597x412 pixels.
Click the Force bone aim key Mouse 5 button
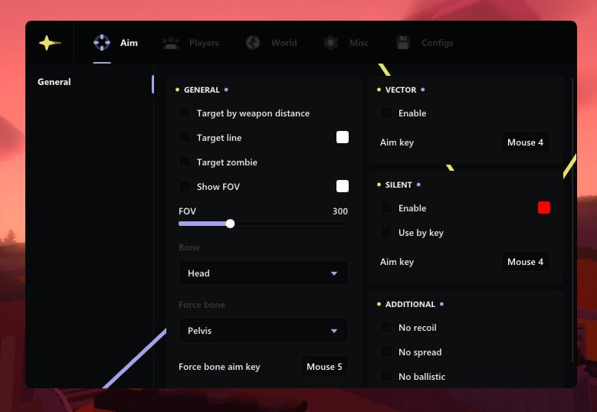click(324, 367)
